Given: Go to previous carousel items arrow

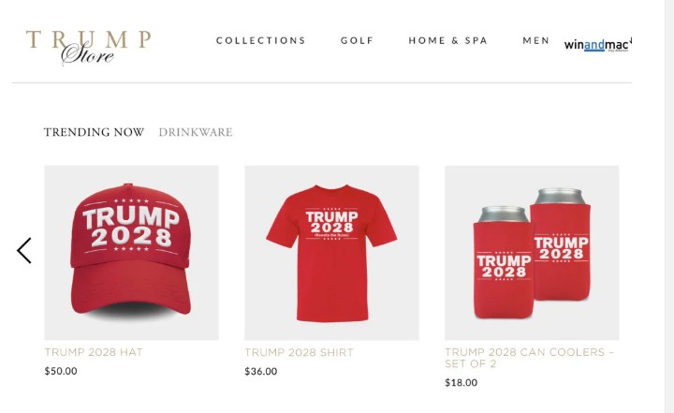Looking at the screenshot, I should coord(24,250).
